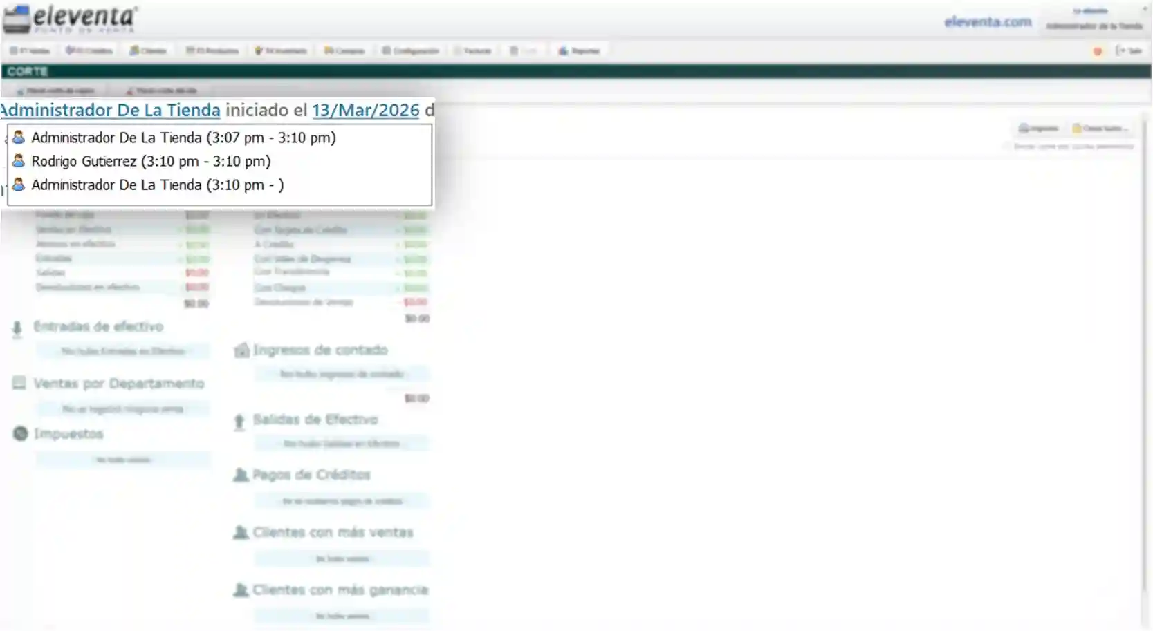Click the Impuestos heading

(x=68, y=433)
